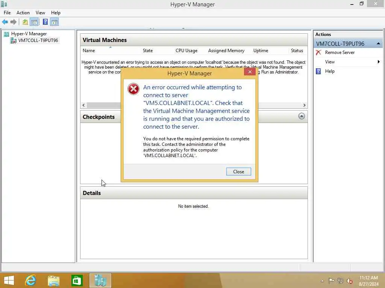Click the blue Help toolbar icon
Image resolution: width=385 pixels, height=288 pixels.
(45, 22)
